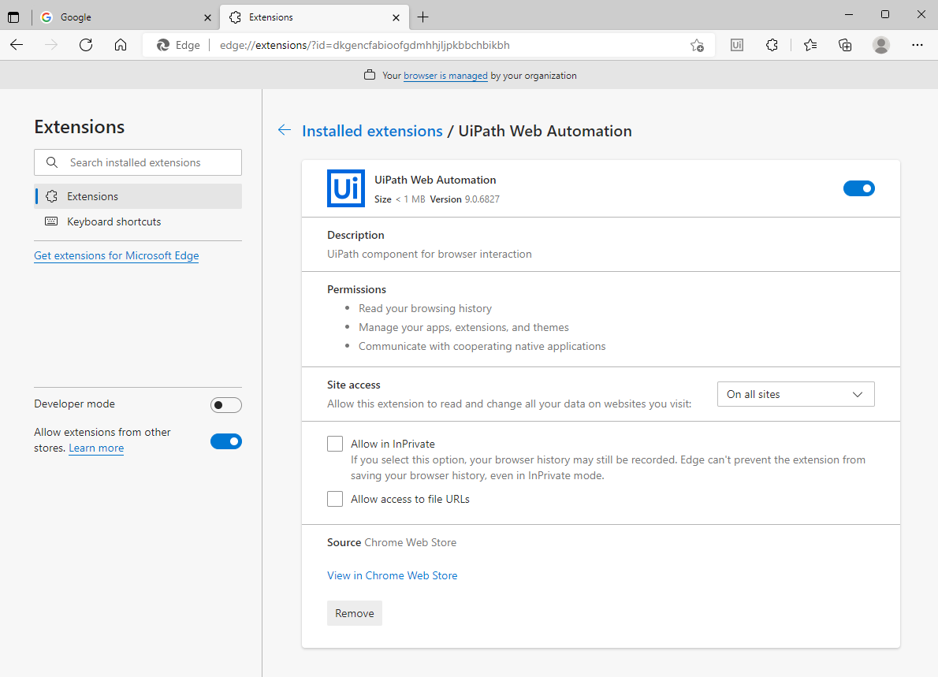Open Get extensions for Microsoft Edge link
The image size is (938, 677).
pos(116,255)
